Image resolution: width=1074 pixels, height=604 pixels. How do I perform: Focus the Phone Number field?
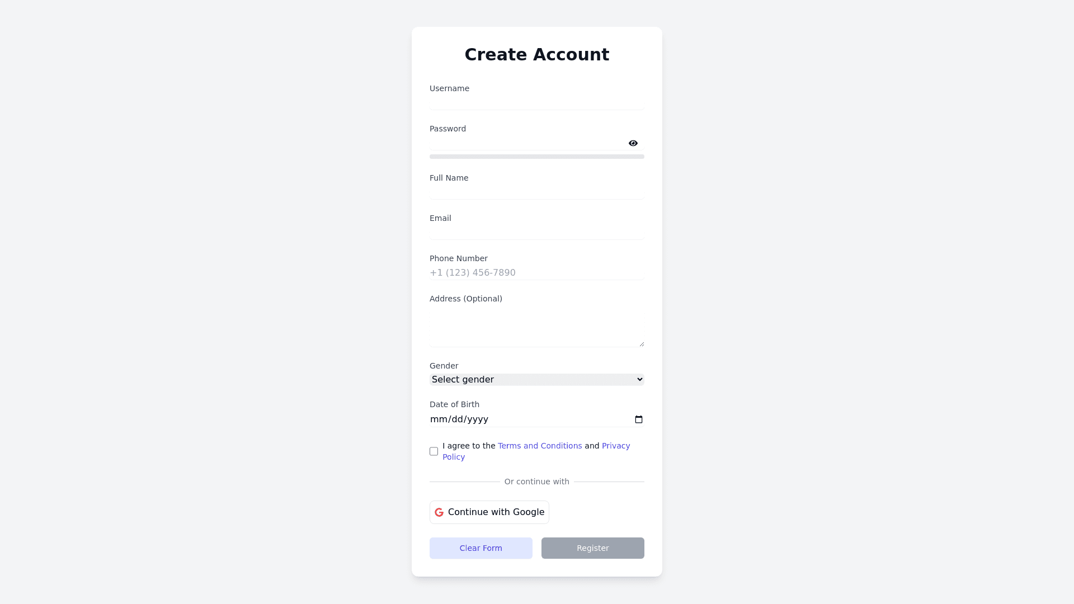click(x=536, y=272)
